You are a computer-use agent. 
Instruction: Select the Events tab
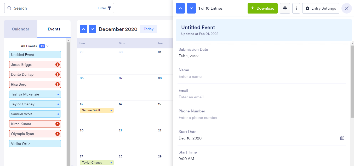(54, 29)
